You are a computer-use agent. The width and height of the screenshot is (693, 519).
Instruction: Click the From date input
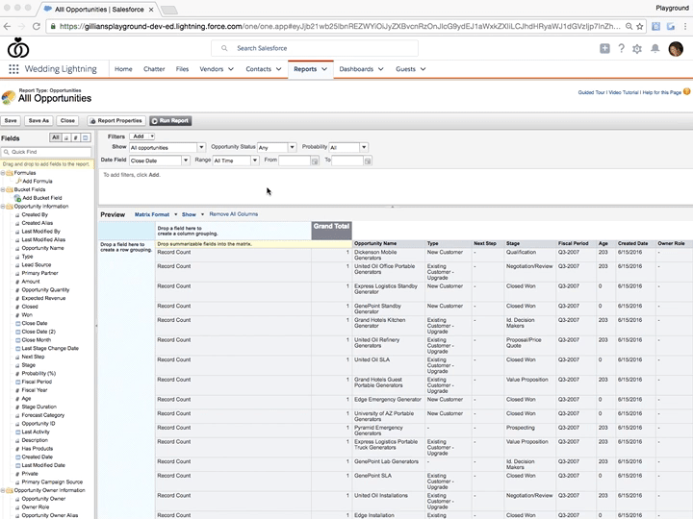tap(295, 161)
